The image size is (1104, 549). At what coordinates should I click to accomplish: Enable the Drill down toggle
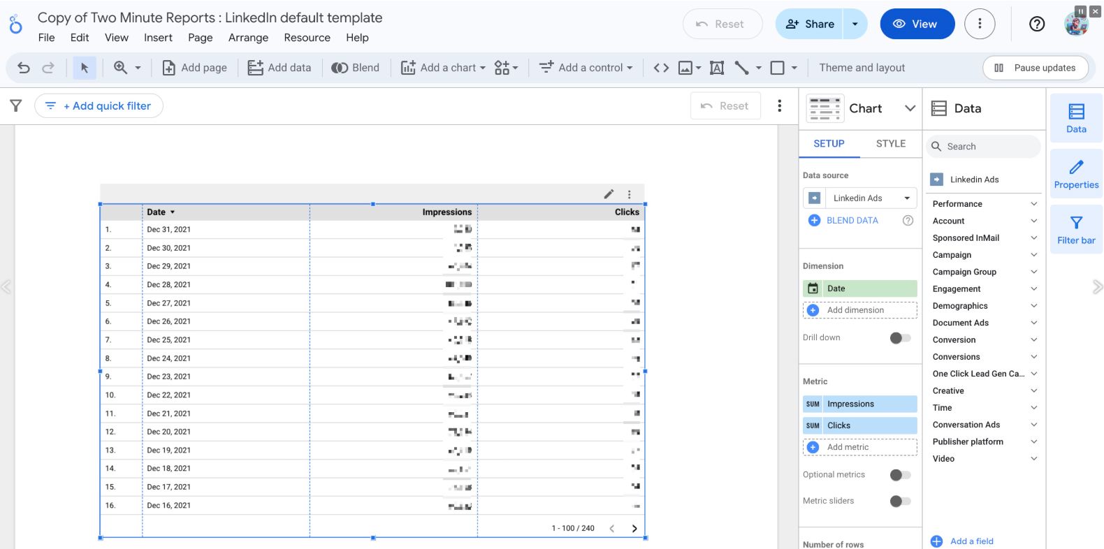pyautogui.click(x=900, y=338)
